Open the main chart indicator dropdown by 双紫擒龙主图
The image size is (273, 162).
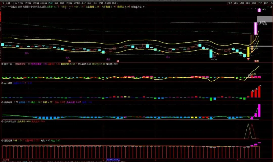click(32, 7)
